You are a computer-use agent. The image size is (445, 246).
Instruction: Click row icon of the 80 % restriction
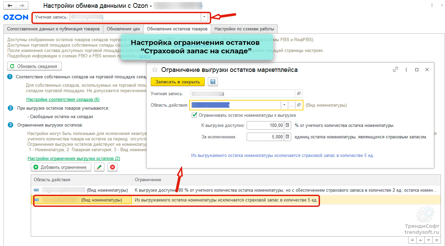(36, 190)
